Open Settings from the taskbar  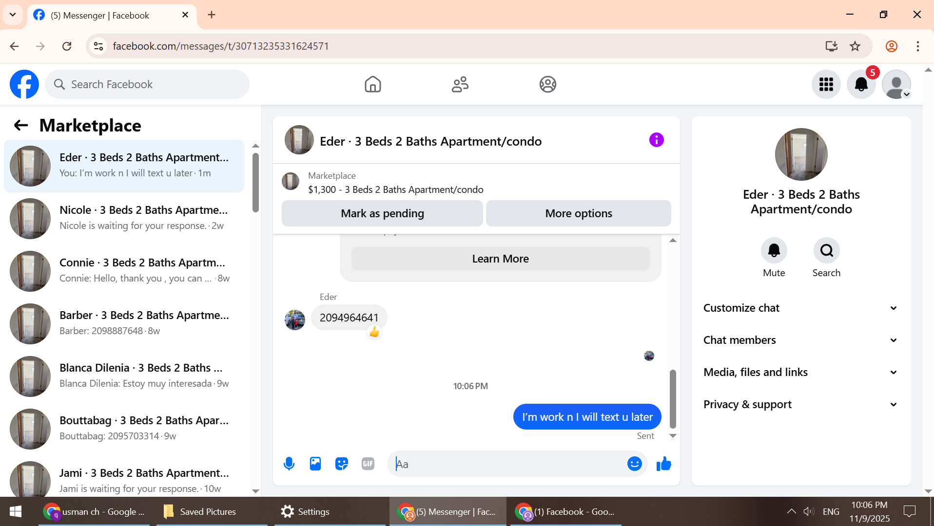pos(330,511)
